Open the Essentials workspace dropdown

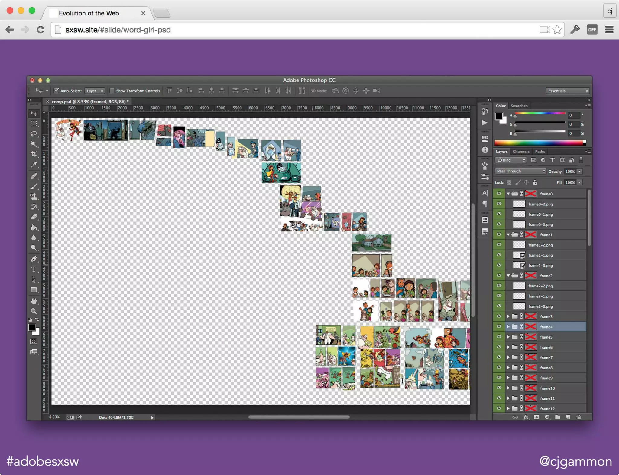(568, 91)
